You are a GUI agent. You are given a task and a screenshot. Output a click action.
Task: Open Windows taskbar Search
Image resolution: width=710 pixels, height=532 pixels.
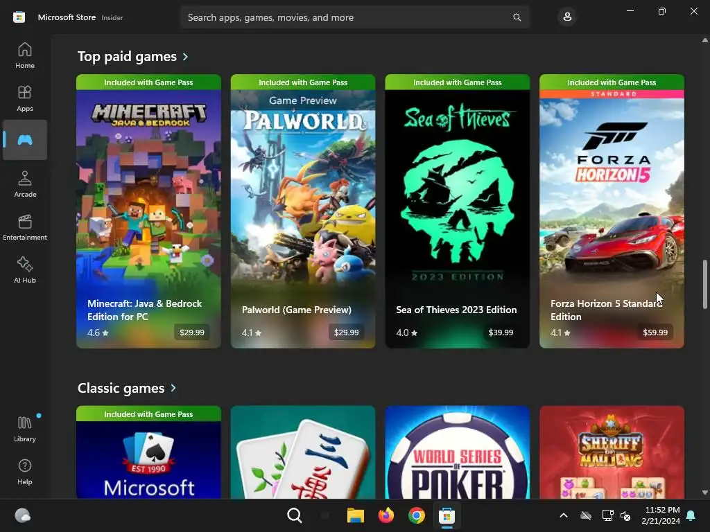point(294,515)
